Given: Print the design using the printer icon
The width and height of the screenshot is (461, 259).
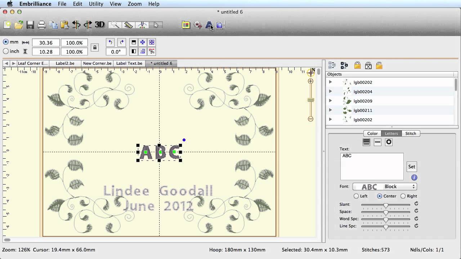Looking at the screenshot, I should (x=42, y=25).
